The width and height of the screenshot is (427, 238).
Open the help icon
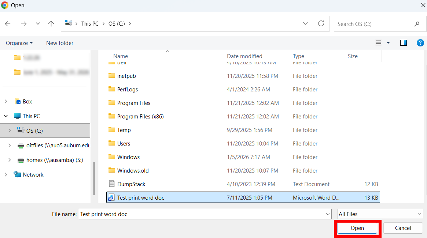coord(420,43)
